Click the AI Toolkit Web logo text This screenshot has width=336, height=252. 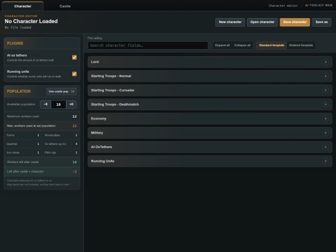[x=319, y=6]
